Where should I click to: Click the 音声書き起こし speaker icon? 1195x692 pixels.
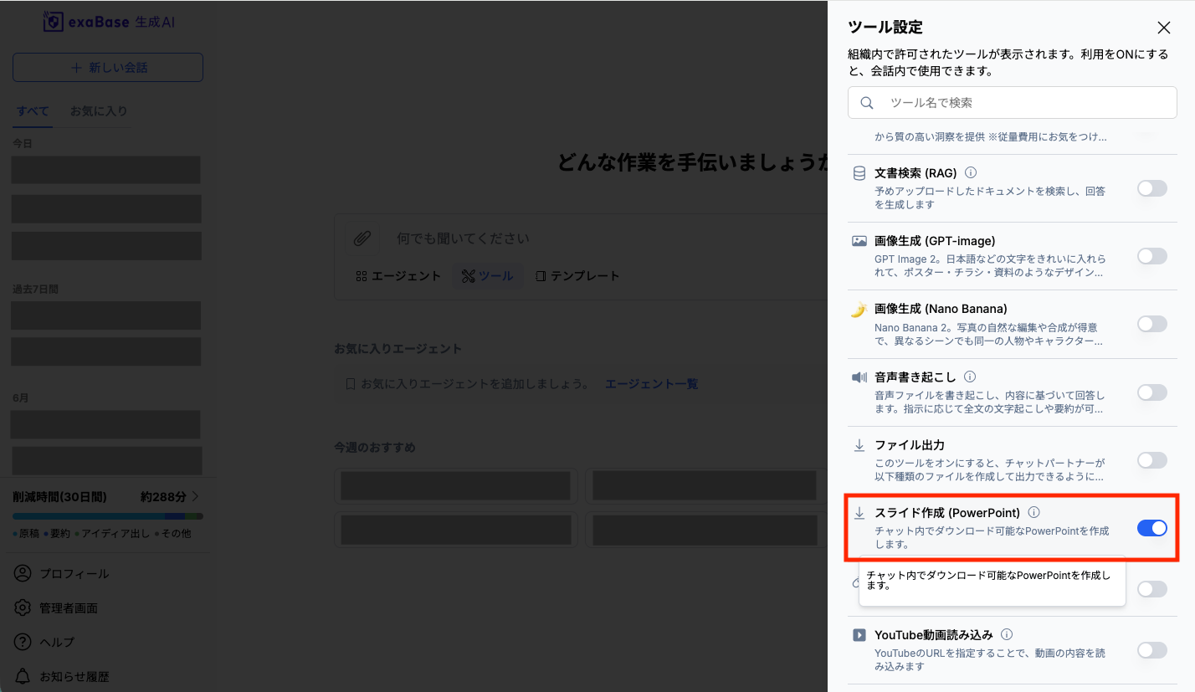(859, 377)
